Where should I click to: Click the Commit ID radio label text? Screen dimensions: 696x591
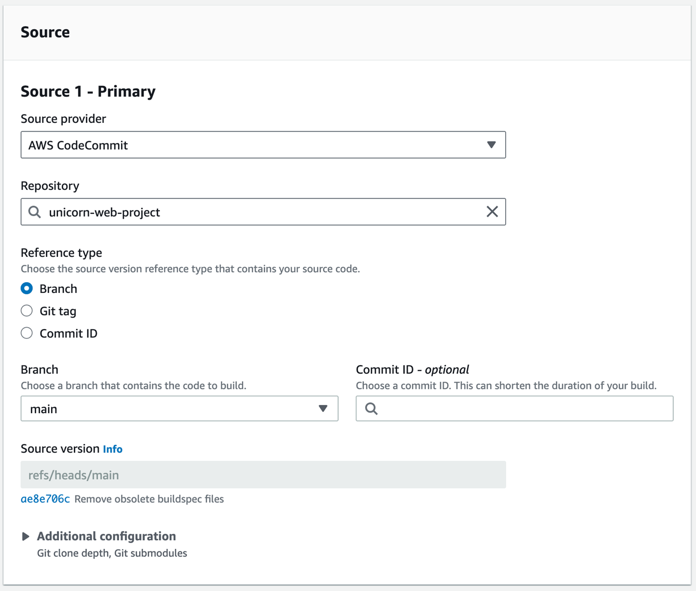(68, 334)
